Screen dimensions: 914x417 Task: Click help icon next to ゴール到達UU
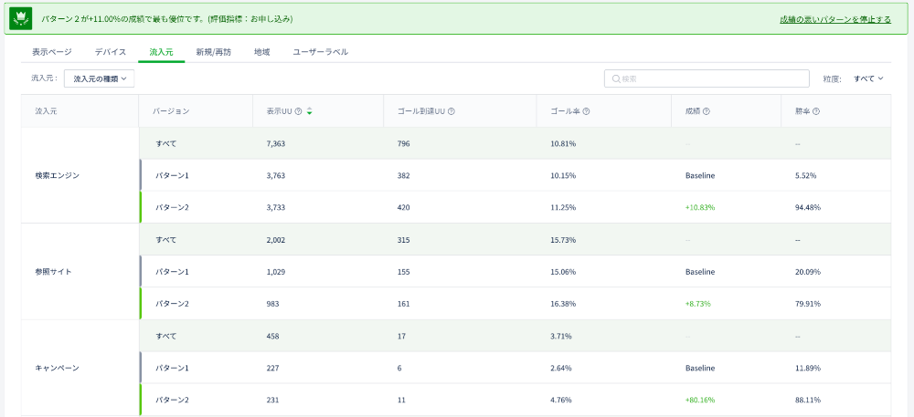coord(452,111)
